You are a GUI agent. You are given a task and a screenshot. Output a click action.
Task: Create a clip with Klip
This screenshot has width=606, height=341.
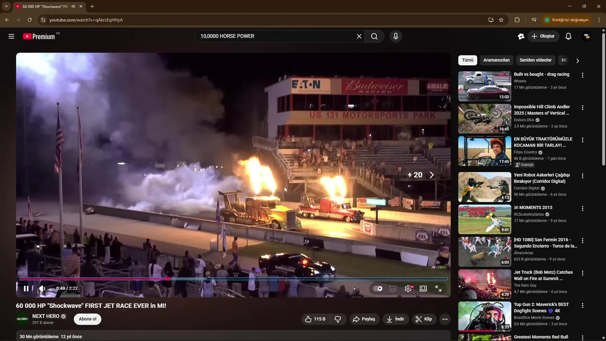coord(424,319)
